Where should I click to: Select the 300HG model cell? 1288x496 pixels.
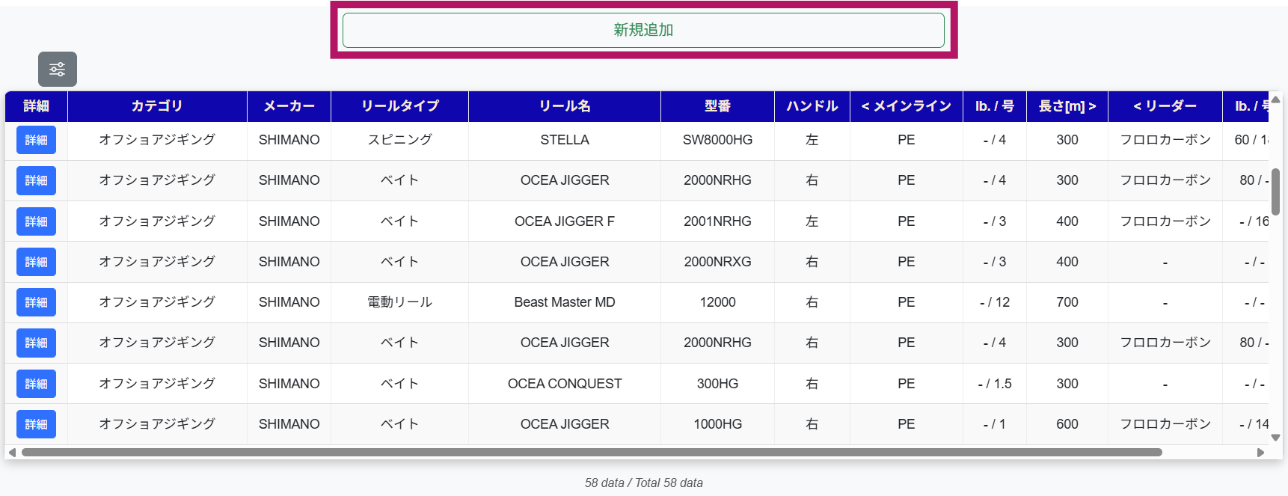pyautogui.click(x=718, y=384)
